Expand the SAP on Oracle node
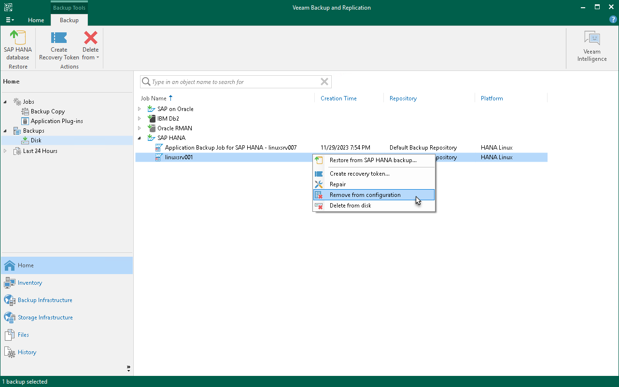Image resolution: width=619 pixels, height=387 pixels. [140, 109]
